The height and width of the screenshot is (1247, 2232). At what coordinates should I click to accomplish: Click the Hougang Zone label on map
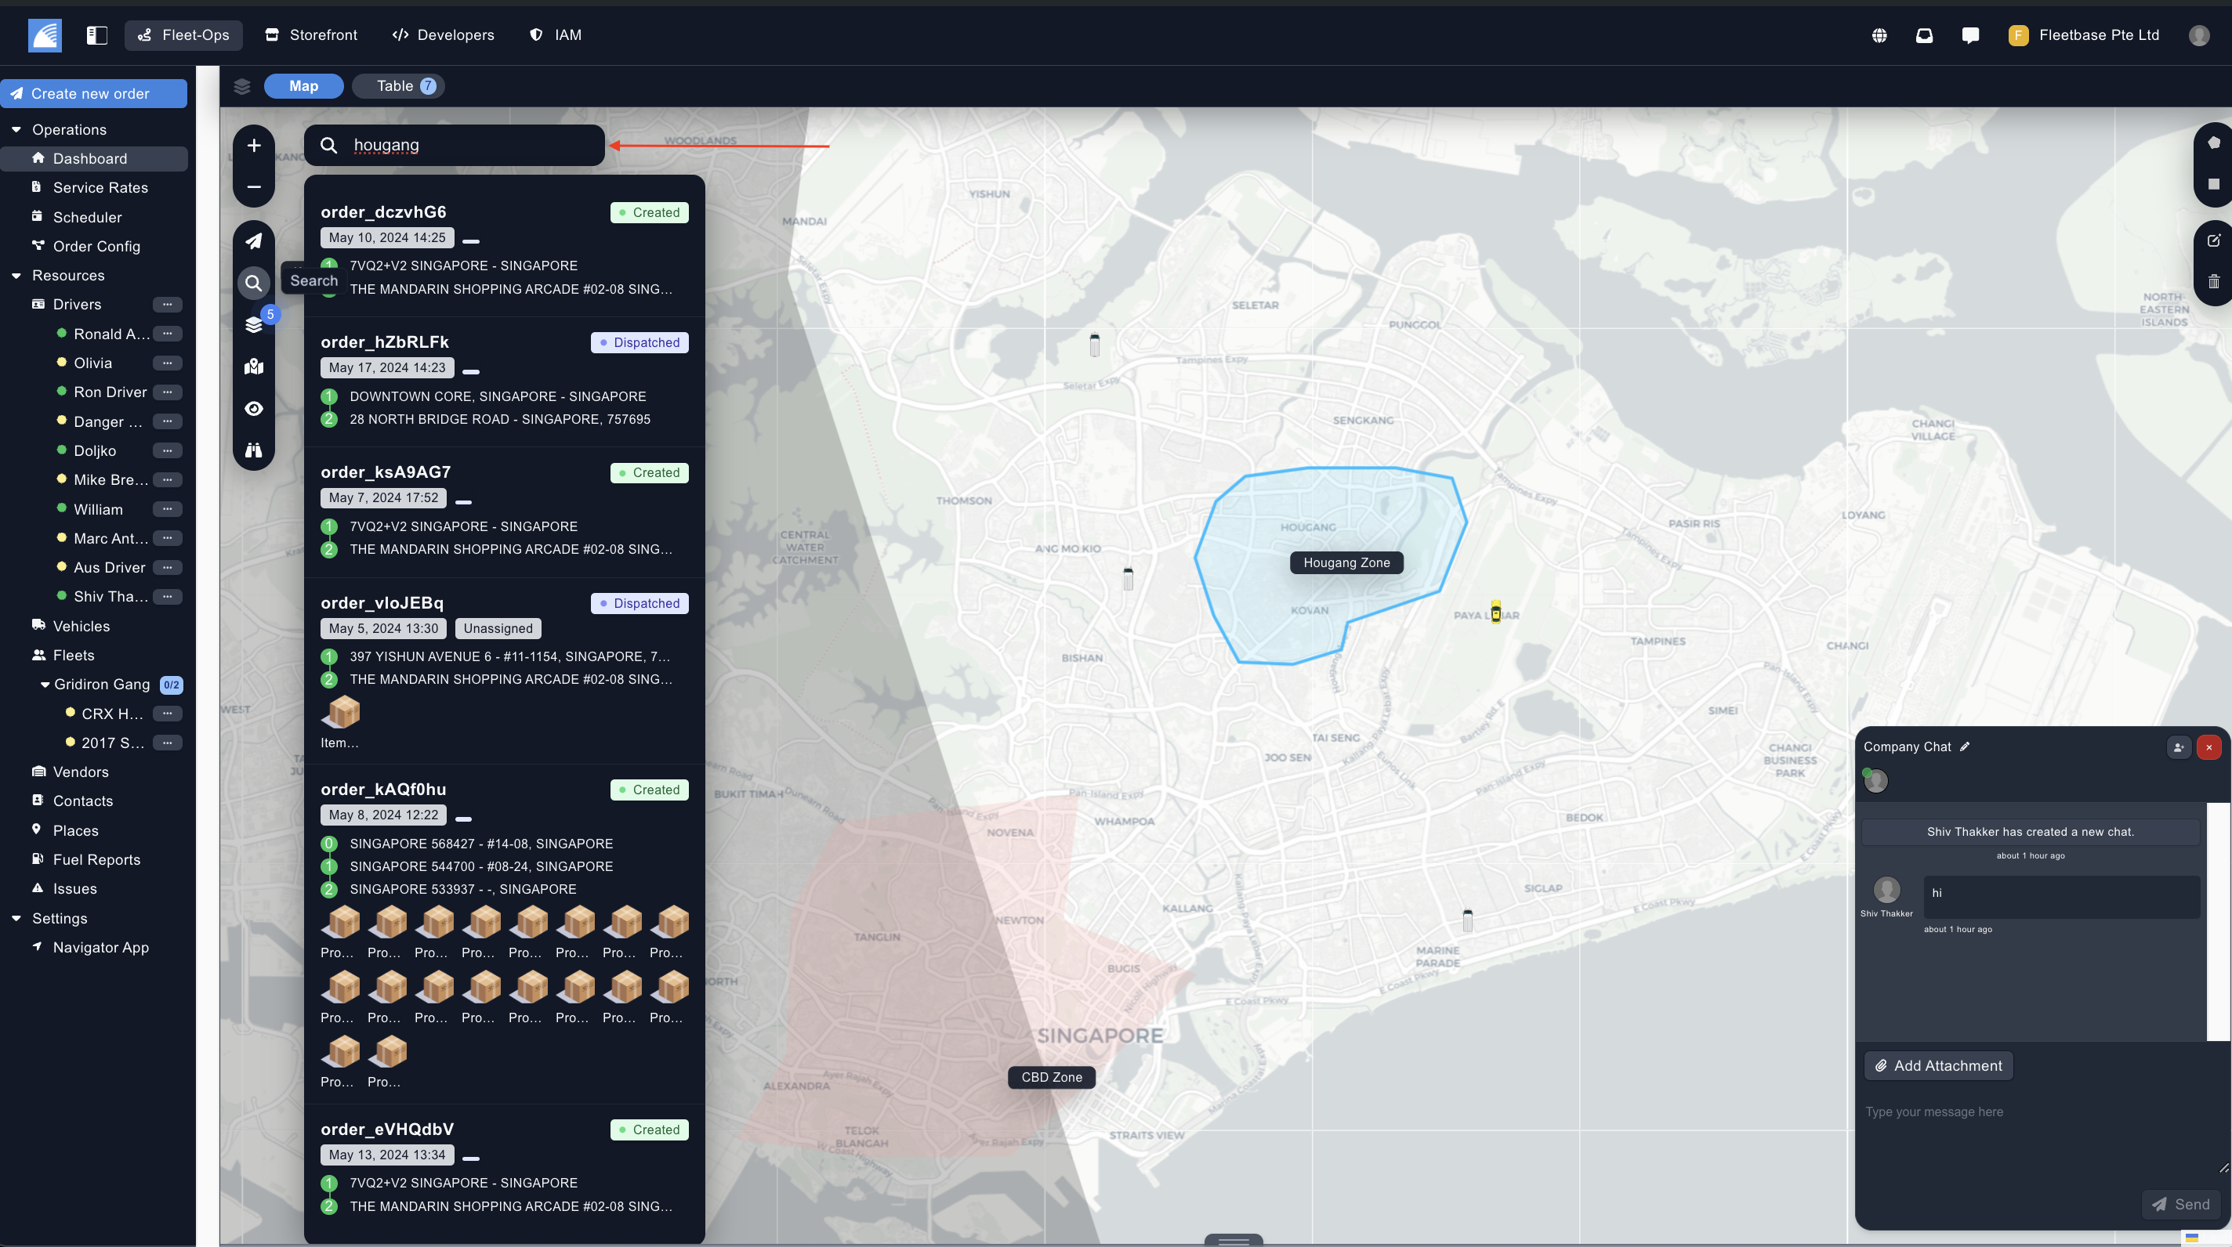(1346, 563)
